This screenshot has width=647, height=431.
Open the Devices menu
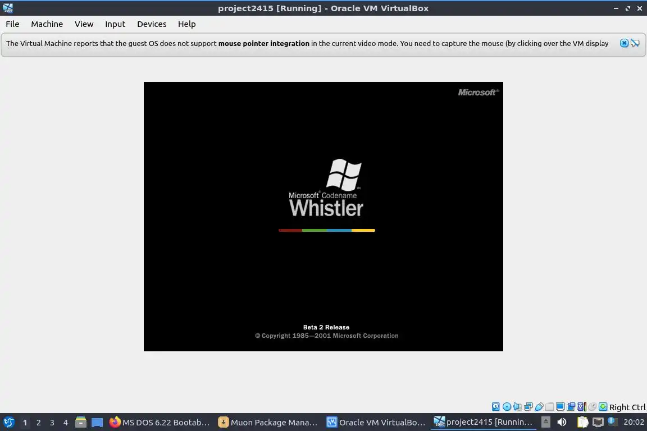(152, 24)
